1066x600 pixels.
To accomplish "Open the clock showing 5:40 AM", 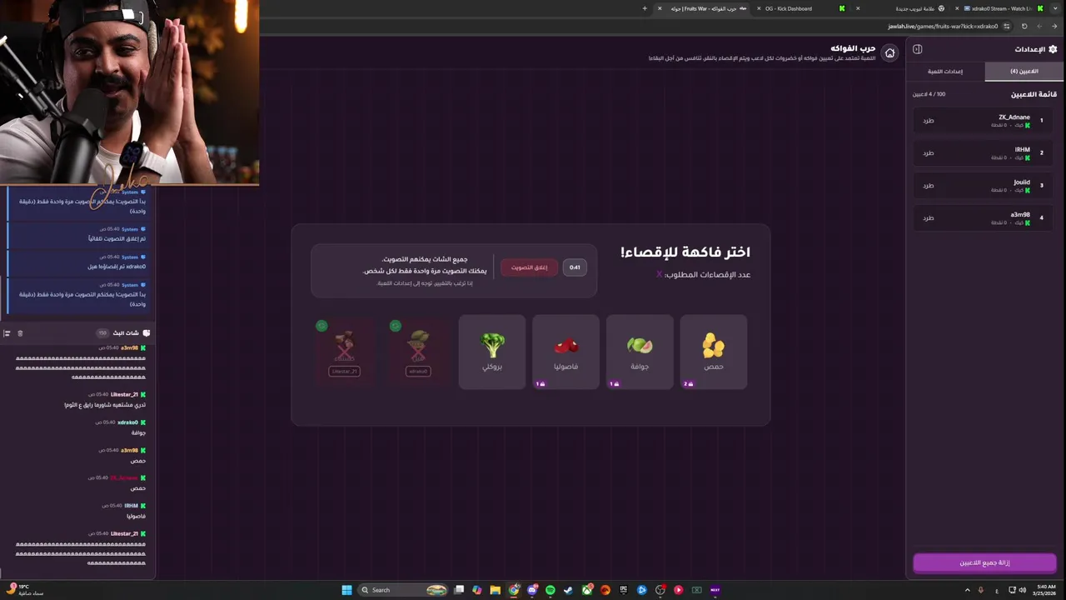I will 1046,590.
